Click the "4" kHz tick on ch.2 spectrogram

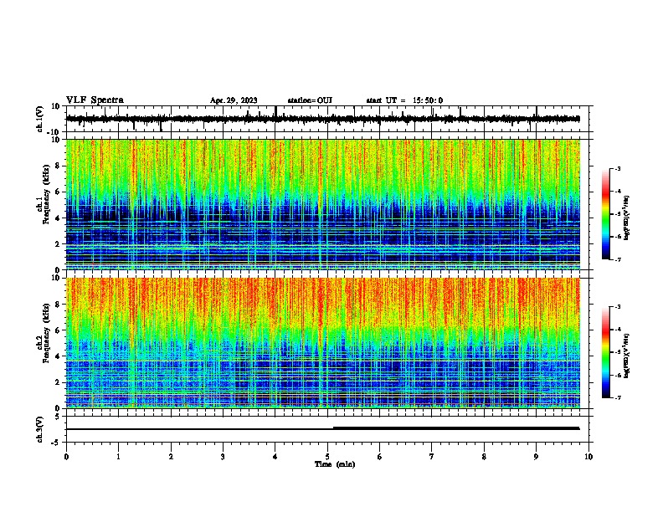tap(59, 356)
